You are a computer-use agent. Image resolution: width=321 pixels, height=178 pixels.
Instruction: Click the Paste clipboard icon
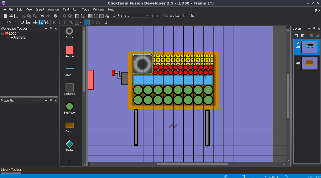tap(35, 16)
